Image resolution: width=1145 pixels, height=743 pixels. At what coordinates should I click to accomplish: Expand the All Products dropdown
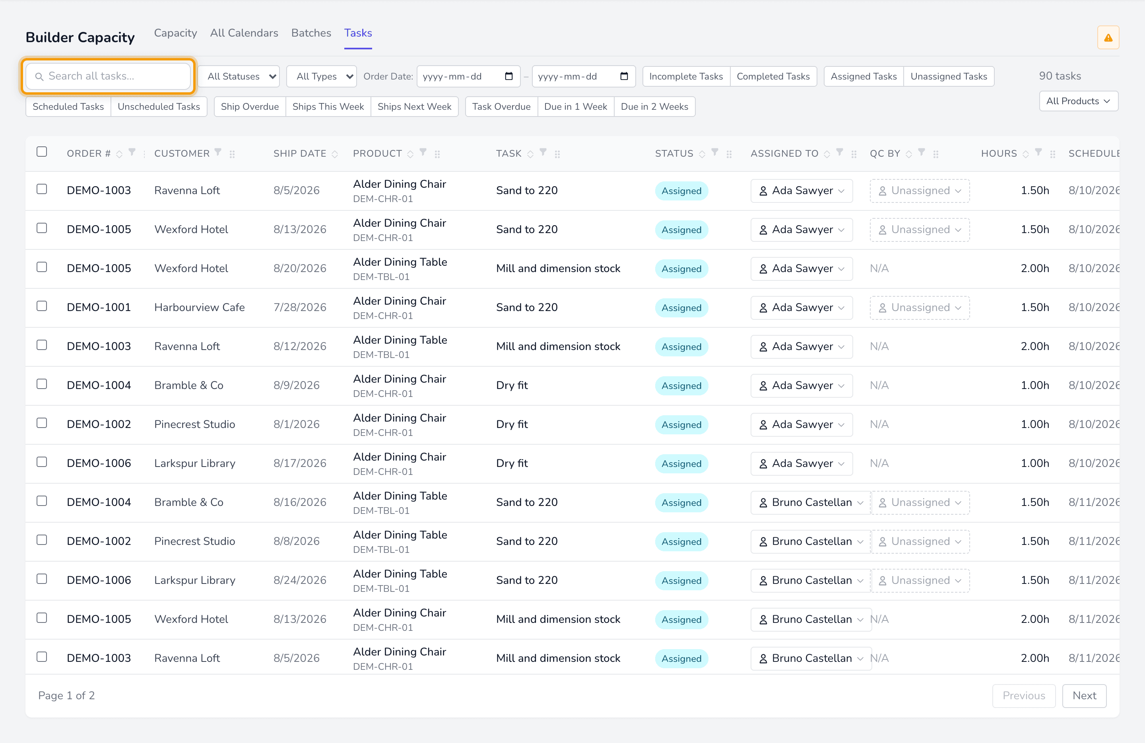pos(1079,101)
